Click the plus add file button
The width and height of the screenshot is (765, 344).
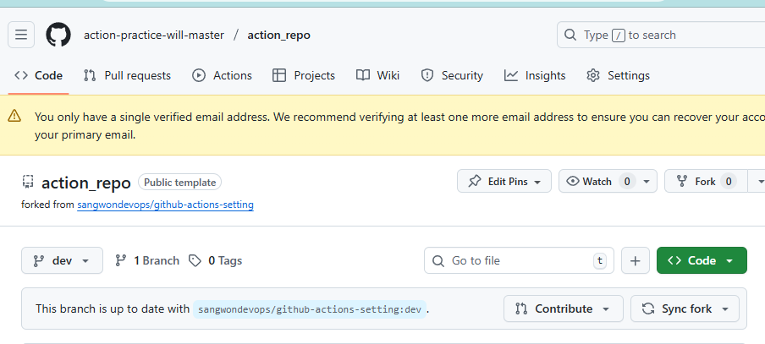pos(635,260)
